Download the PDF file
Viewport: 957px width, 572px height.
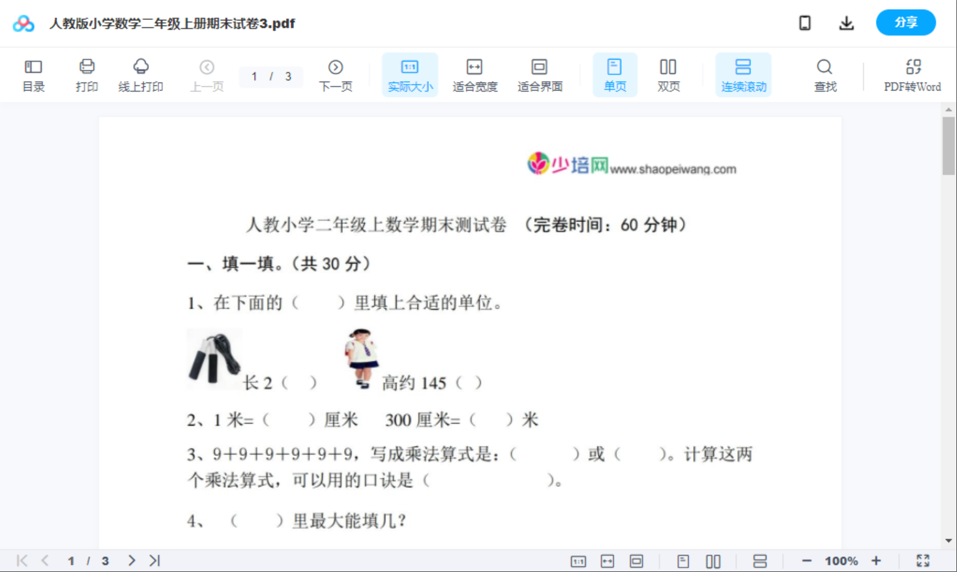point(847,22)
